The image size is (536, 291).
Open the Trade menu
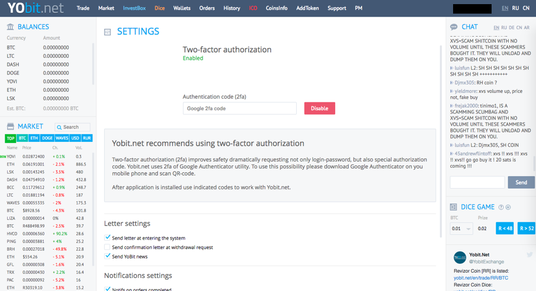tap(83, 8)
